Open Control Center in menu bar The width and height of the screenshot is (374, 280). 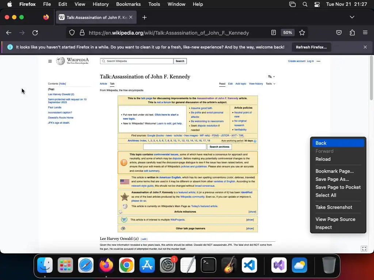tap(317, 4)
